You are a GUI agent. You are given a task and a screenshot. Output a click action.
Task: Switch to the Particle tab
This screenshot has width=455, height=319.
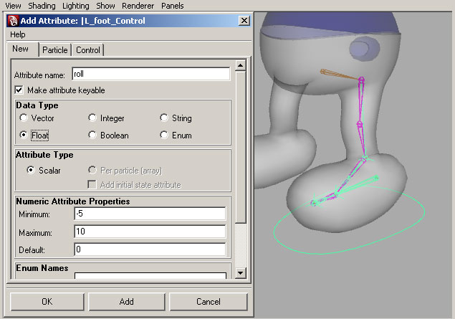54,49
